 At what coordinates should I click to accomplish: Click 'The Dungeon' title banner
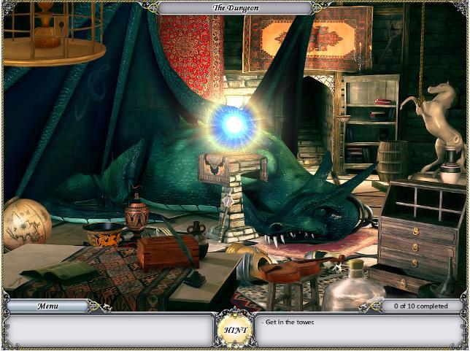pyautogui.click(x=236, y=8)
